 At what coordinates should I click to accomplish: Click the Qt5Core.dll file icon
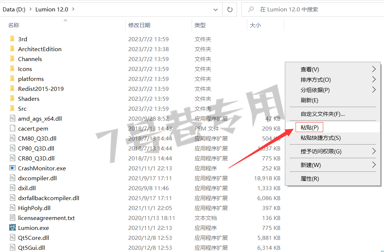(x=13, y=238)
